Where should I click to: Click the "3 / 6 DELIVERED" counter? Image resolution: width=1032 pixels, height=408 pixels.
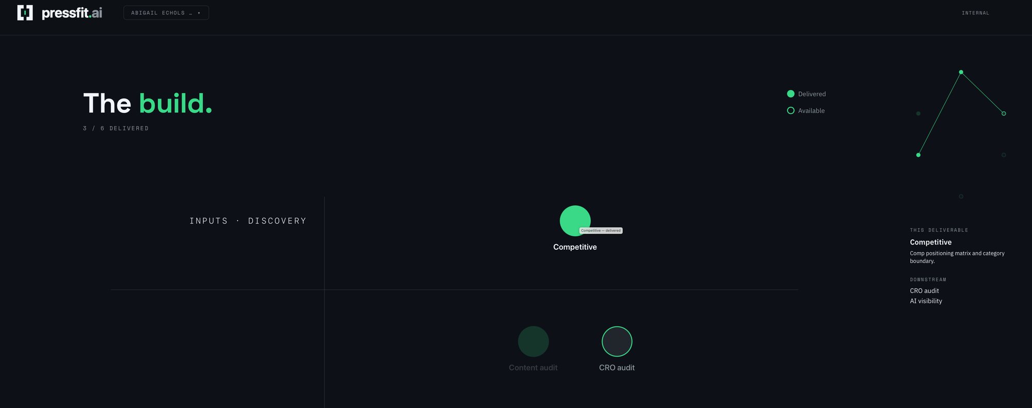(116, 128)
